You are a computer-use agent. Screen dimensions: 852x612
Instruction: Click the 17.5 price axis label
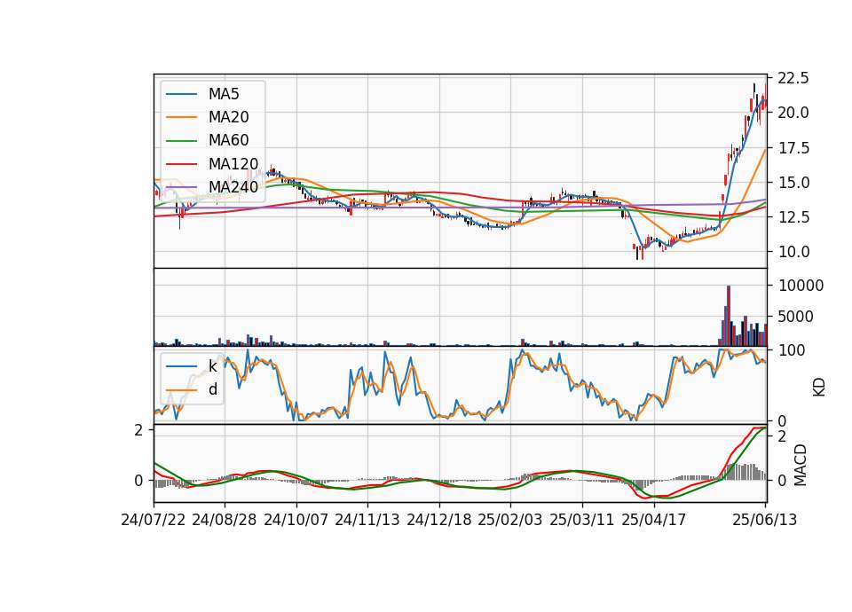(x=793, y=148)
